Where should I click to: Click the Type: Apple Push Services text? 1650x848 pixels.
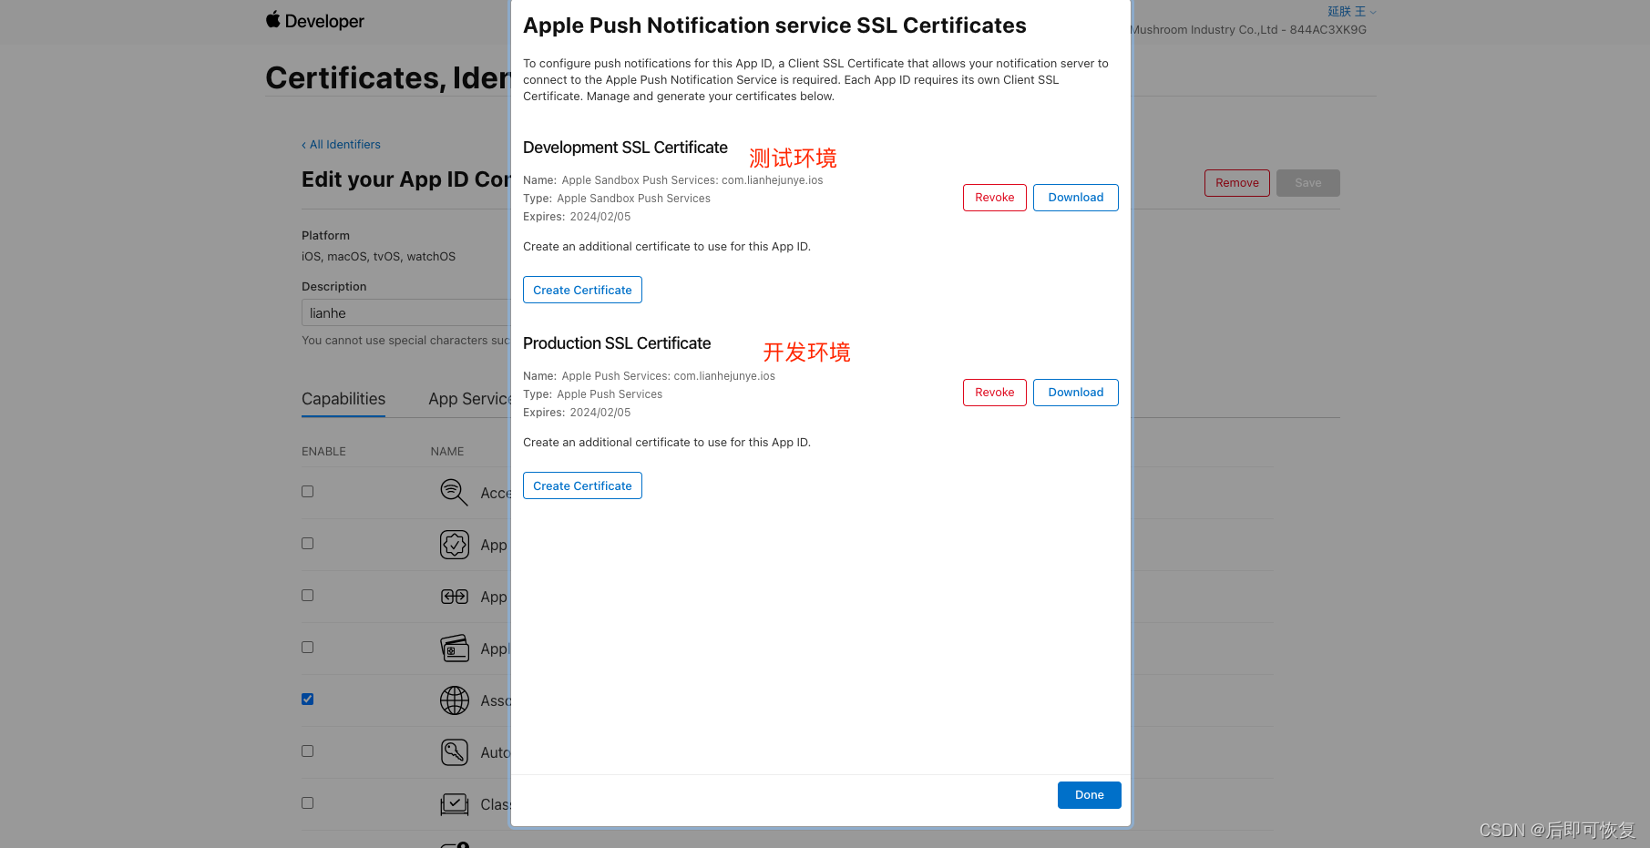coord(592,394)
